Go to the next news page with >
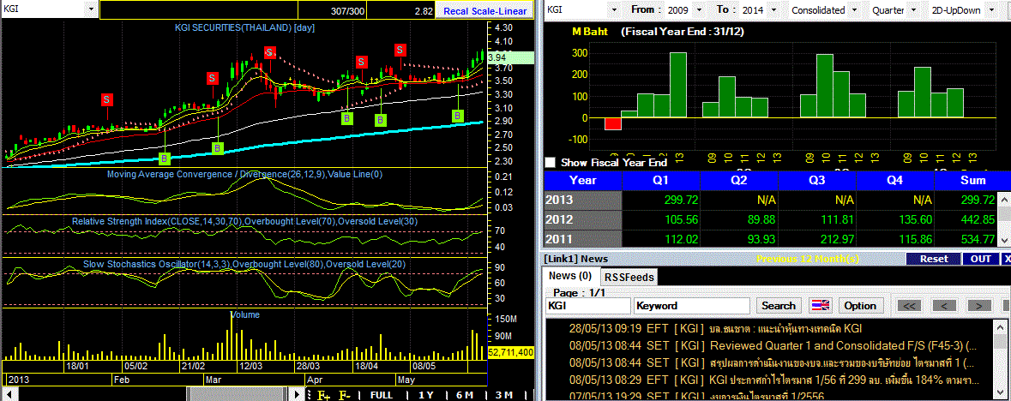Viewport: 1011px width, 401px height. (x=979, y=306)
